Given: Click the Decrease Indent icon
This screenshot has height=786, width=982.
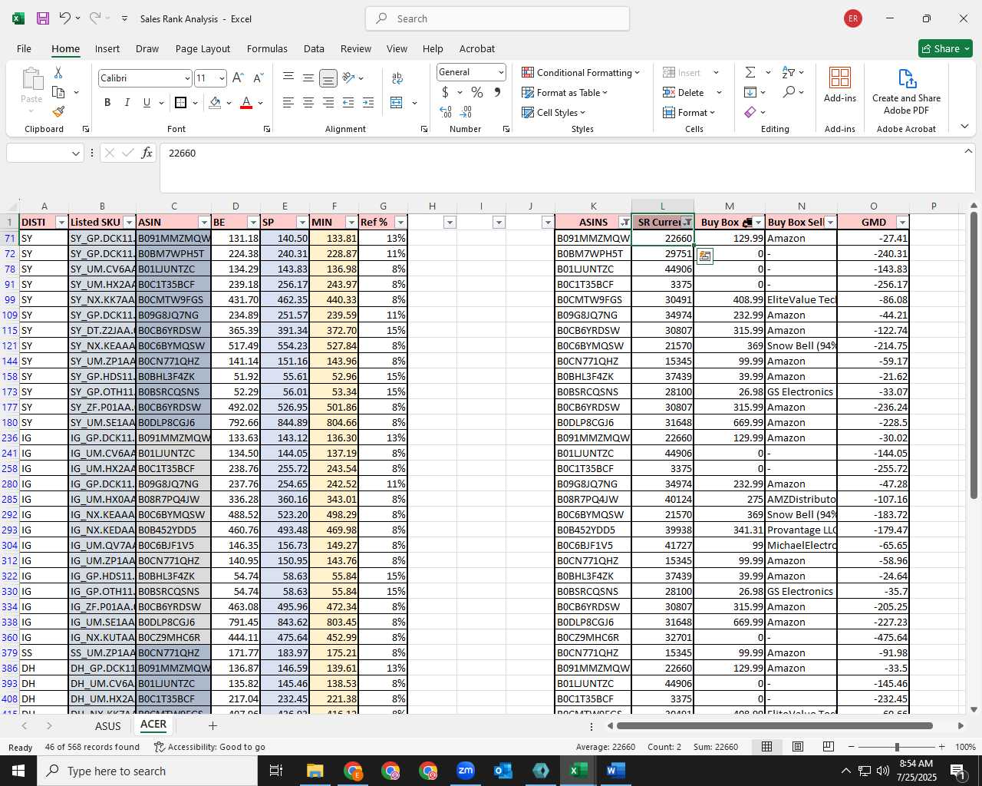Looking at the screenshot, I should click(x=348, y=102).
